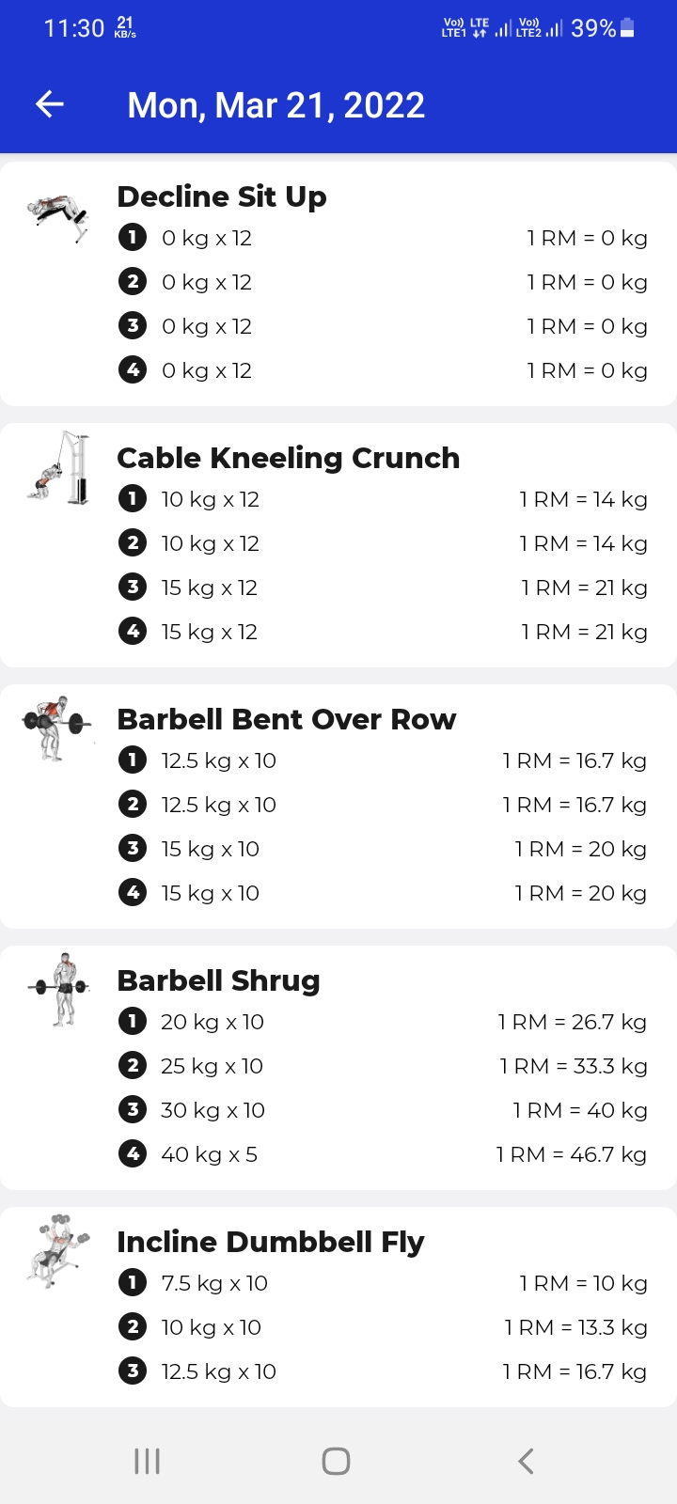Tap the Incline Dumbbell Fly illustration

[57, 1250]
